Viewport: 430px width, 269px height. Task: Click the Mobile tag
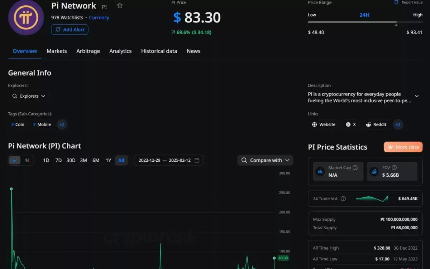(x=42, y=124)
